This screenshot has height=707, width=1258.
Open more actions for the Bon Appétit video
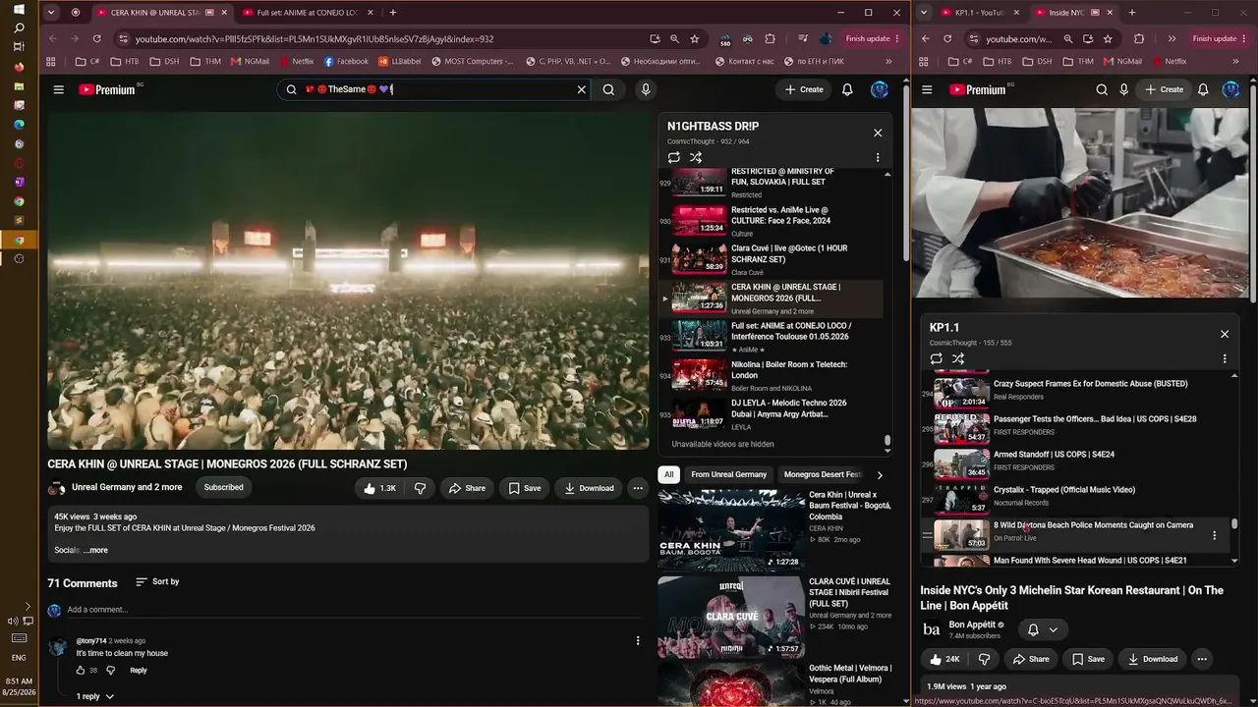(1203, 659)
